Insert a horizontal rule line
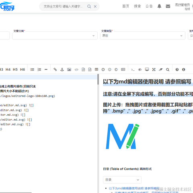Screen dimensions: 193x193 click(46, 70)
